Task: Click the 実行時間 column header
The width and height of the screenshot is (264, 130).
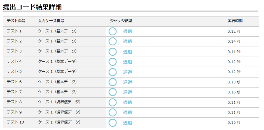Action: [235, 21]
